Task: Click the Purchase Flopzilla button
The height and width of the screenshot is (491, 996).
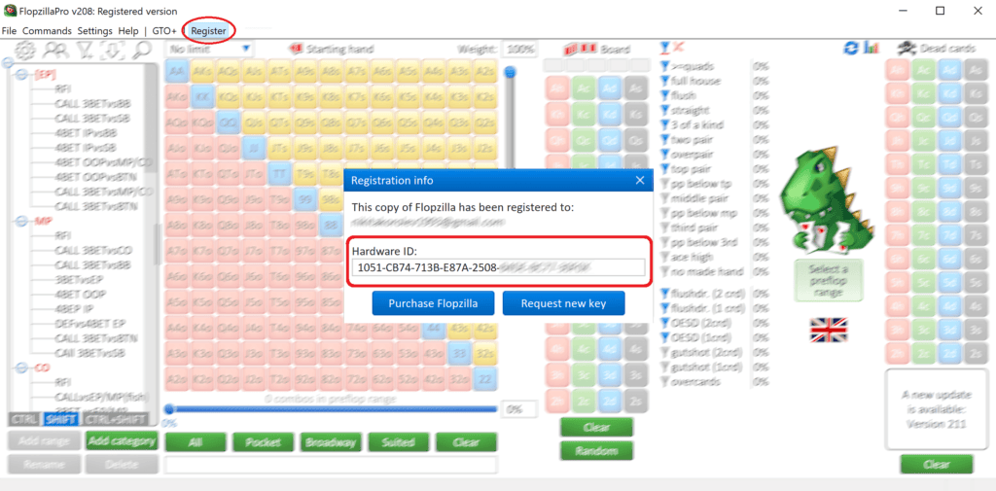Action: (433, 303)
